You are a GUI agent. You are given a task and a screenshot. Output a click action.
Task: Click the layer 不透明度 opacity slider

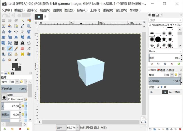(165, 81)
